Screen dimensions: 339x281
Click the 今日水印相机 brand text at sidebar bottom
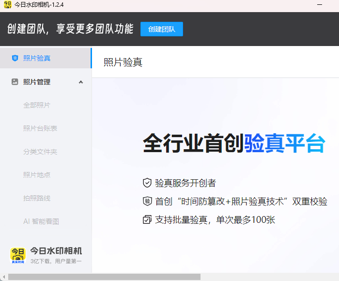[x=56, y=251]
